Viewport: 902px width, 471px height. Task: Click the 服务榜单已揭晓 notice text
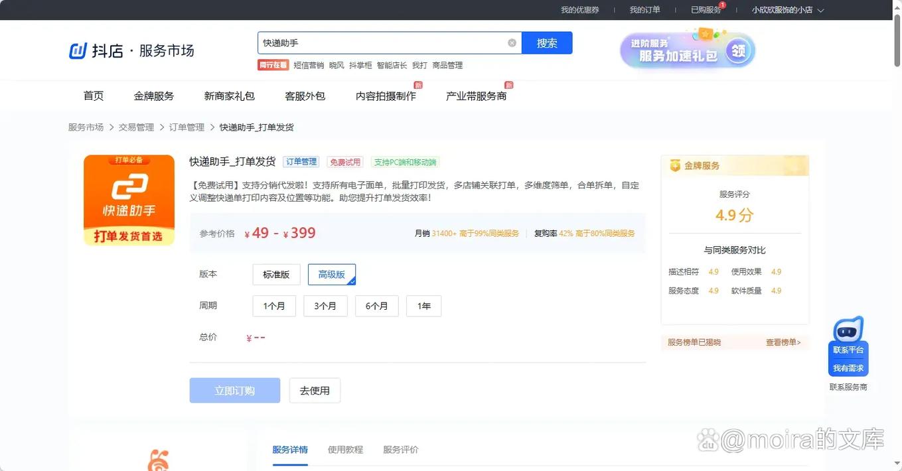694,342
